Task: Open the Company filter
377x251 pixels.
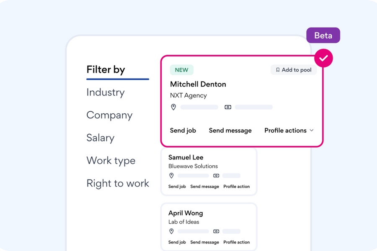Action: (109, 115)
